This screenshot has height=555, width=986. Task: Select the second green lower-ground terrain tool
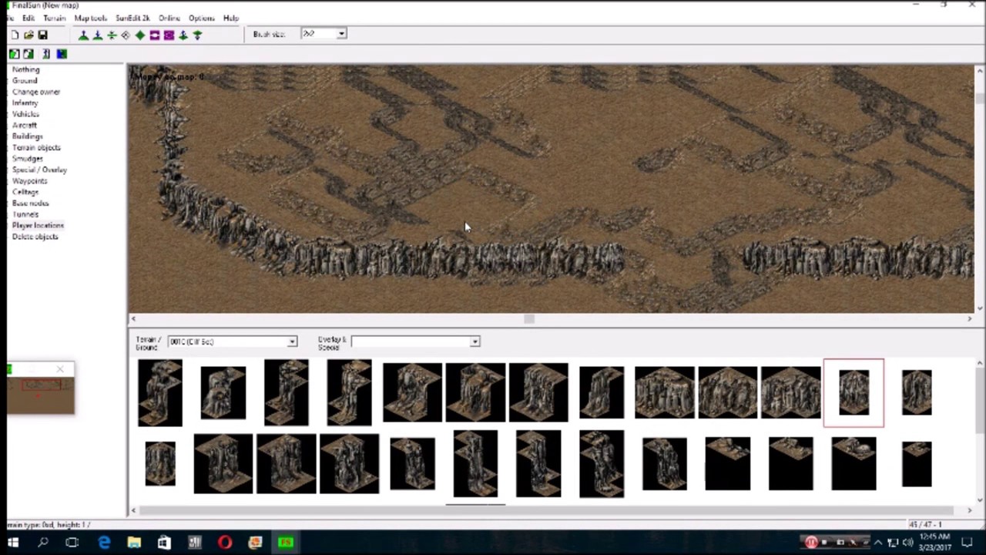(x=97, y=35)
